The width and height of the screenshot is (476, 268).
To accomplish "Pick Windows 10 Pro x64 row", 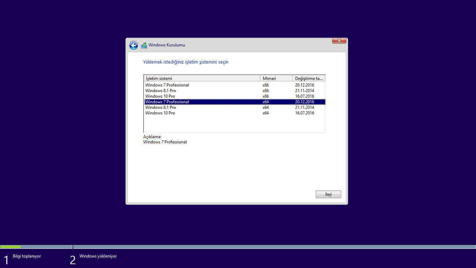I will (x=160, y=113).
